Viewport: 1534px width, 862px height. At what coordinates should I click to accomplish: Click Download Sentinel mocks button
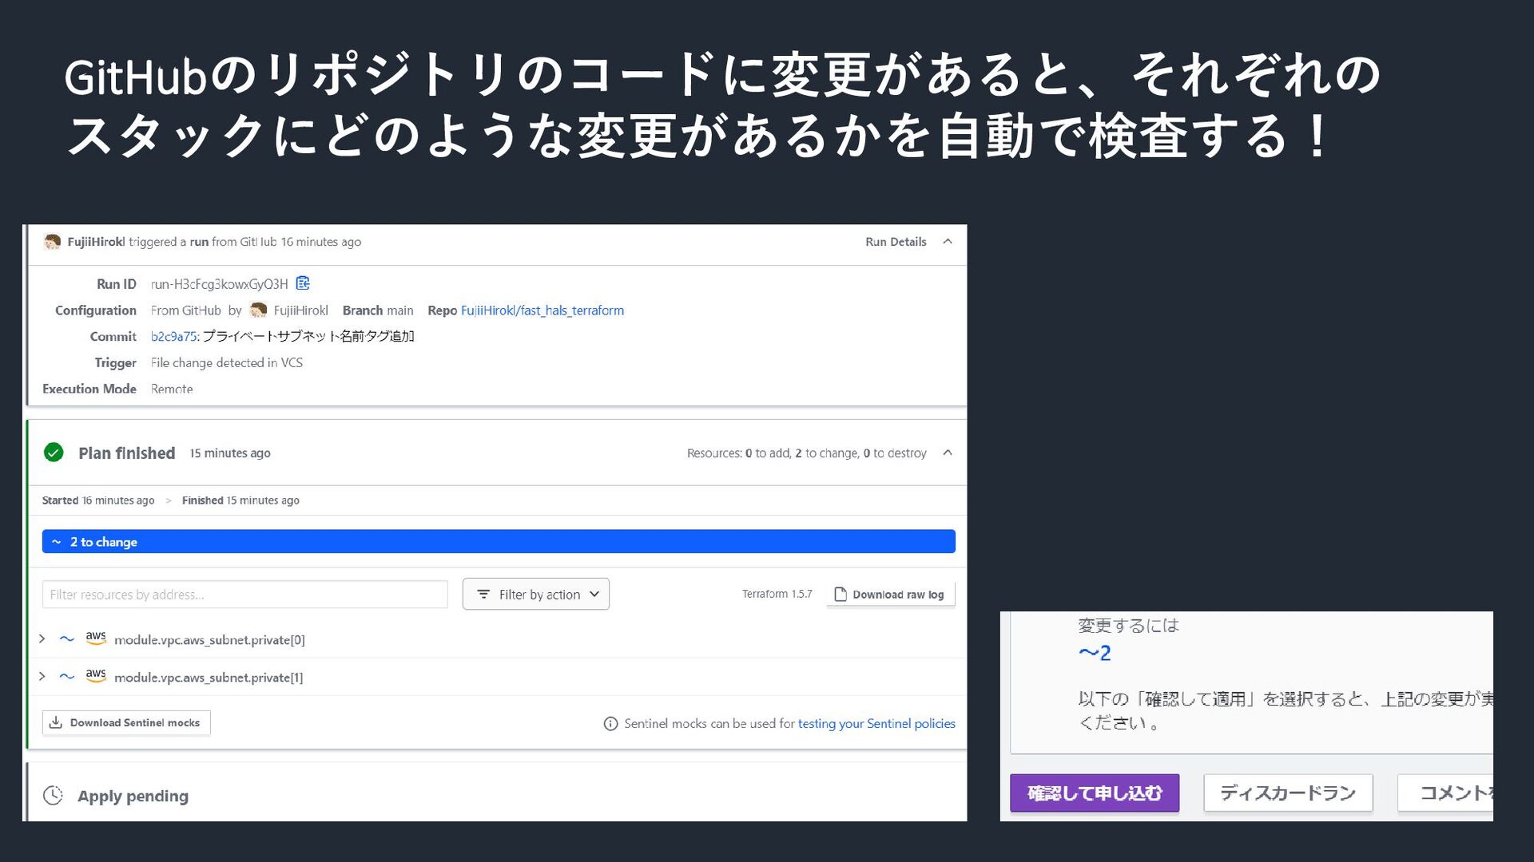click(x=126, y=723)
